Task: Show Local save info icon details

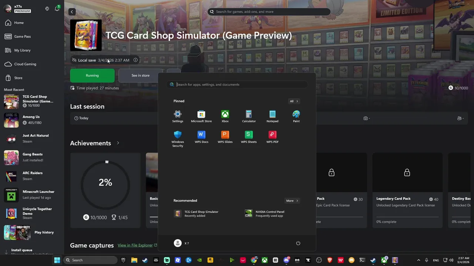Action: 136,60
